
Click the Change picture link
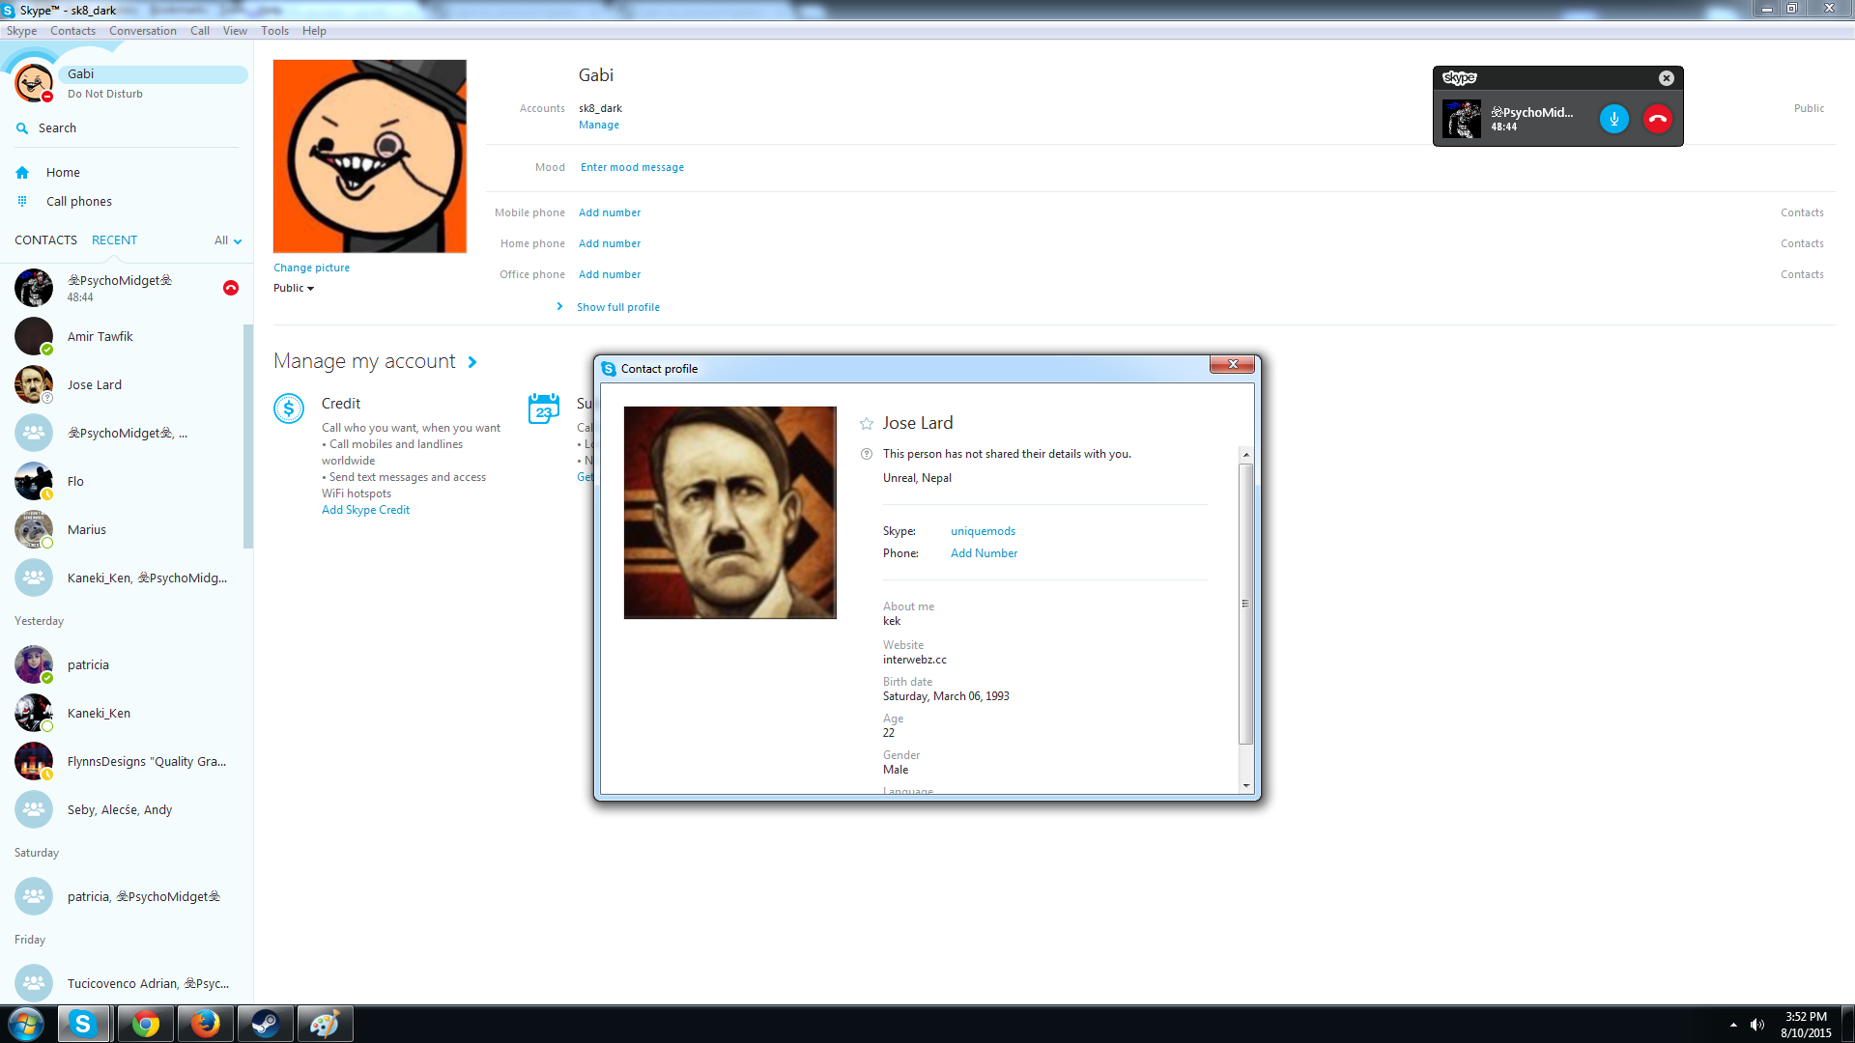[311, 268]
